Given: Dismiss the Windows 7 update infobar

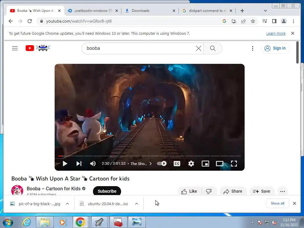Looking at the screenshot, I should point(293,33).
